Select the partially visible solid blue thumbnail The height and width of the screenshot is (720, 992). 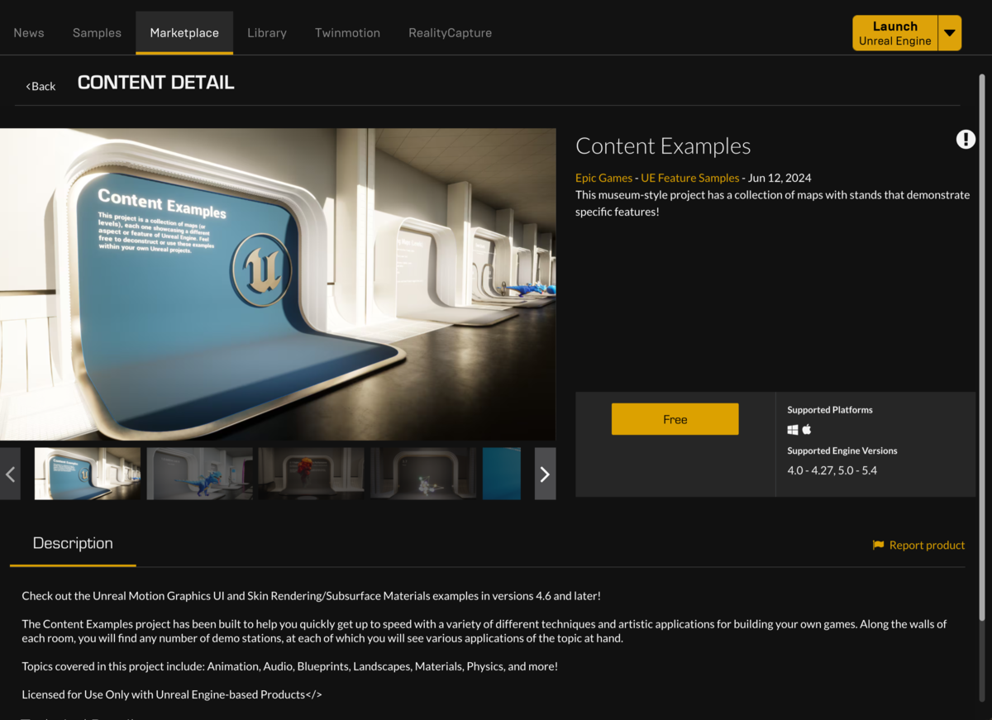[502, 474]
